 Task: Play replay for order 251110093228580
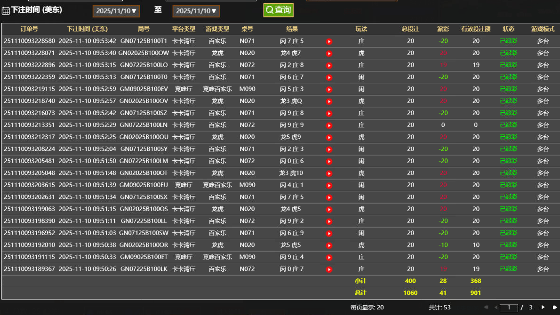tap(328, 41)
